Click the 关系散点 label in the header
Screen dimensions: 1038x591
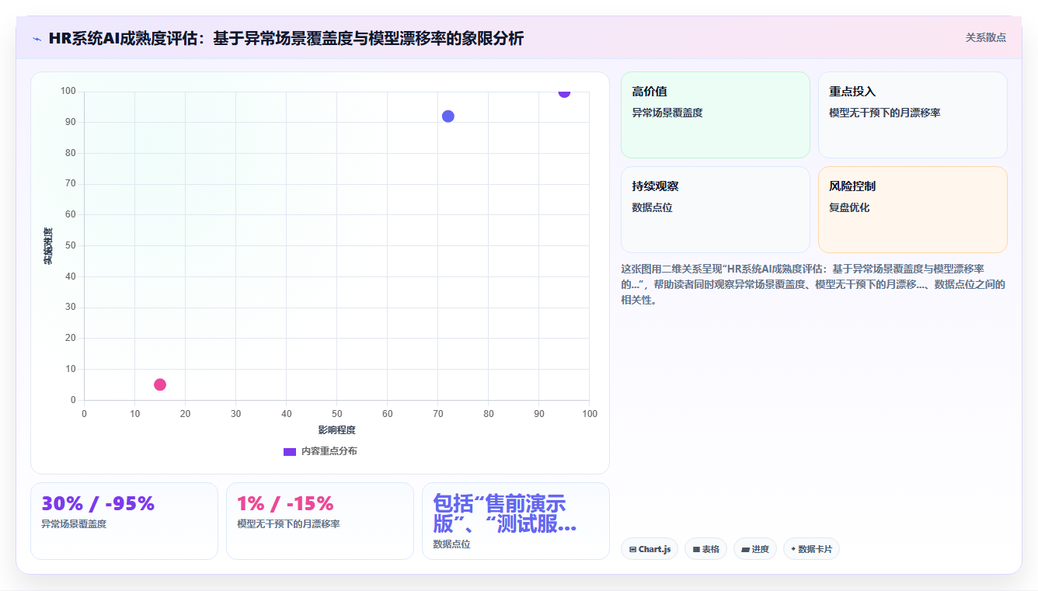pyautogui.click(x=986, y=37)
